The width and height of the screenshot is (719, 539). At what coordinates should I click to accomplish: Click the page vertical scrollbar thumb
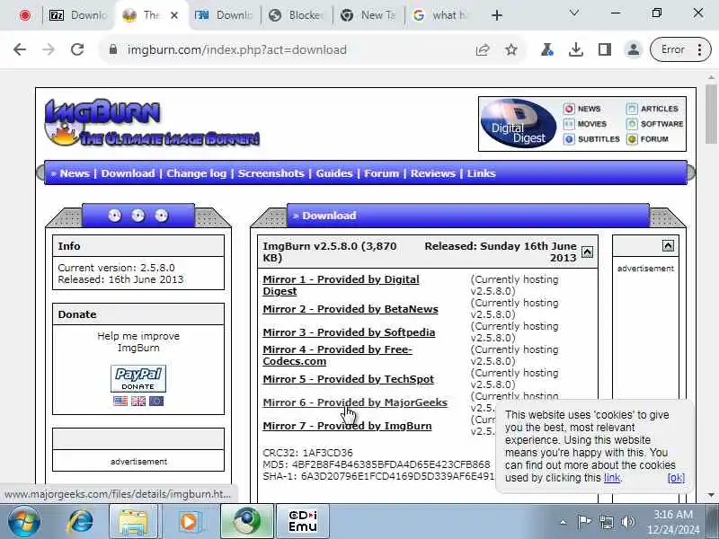tap(711, 114)
